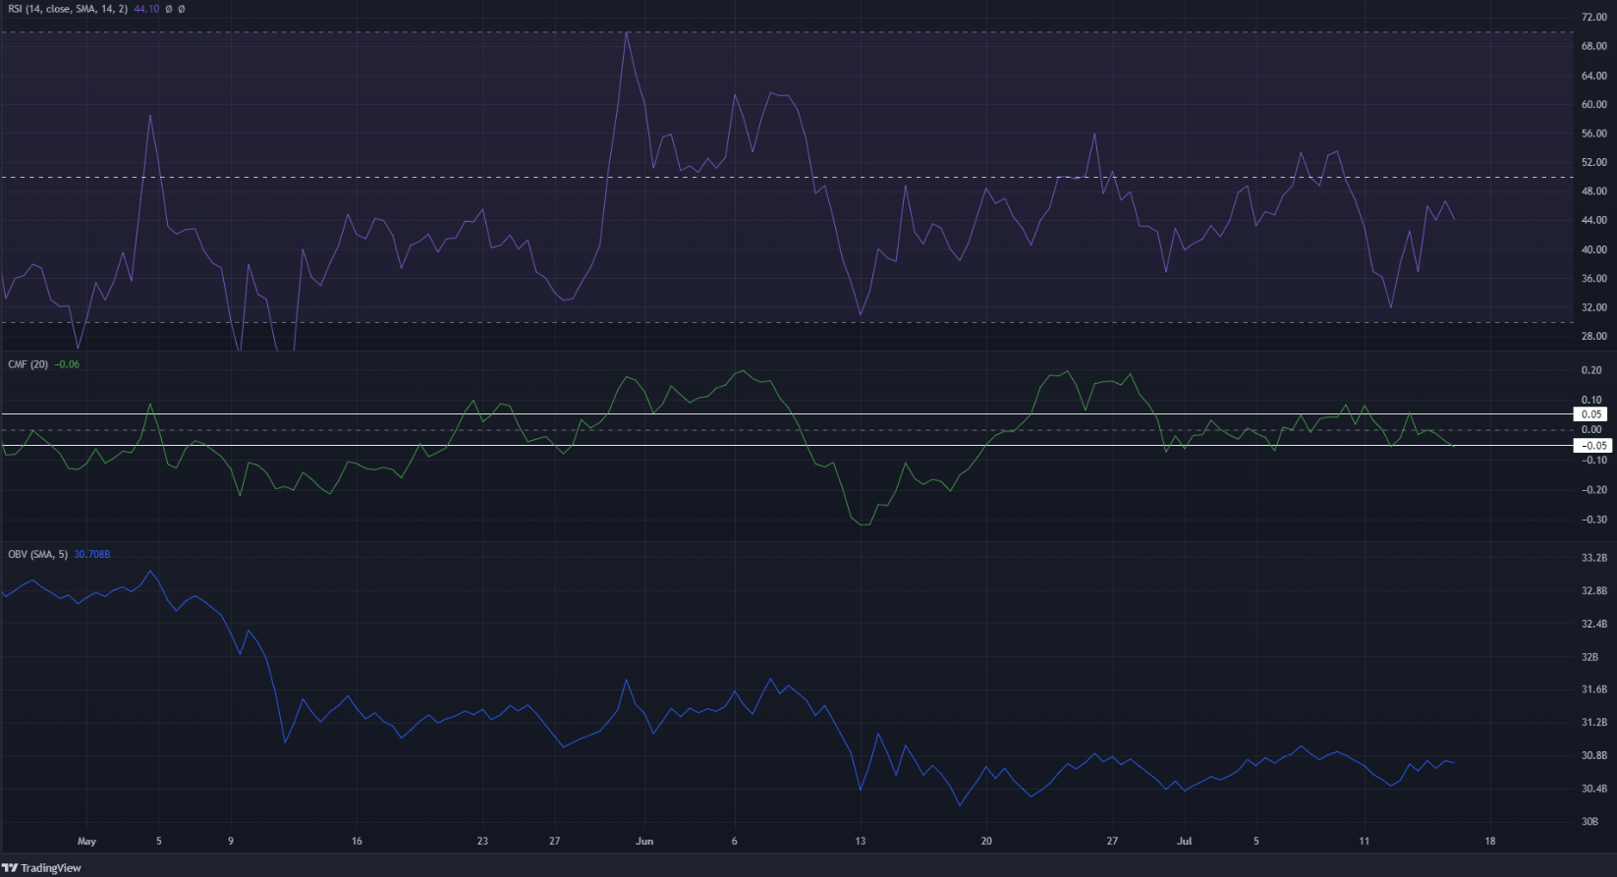Select the RSI indicator legend title
Image resolution: width=1617 pixels, height=877 pixels.
68,9
